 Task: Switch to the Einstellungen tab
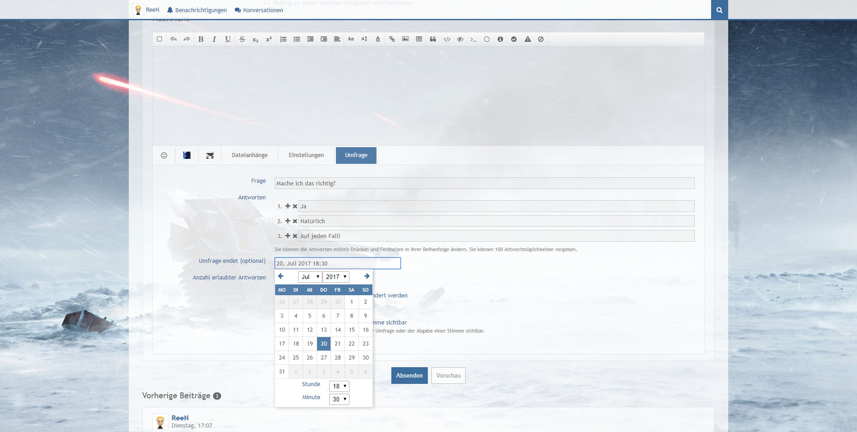(306, 155)
